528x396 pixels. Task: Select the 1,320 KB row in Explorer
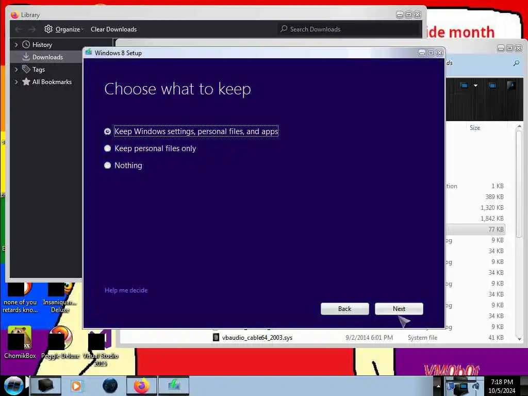(475, 208)
